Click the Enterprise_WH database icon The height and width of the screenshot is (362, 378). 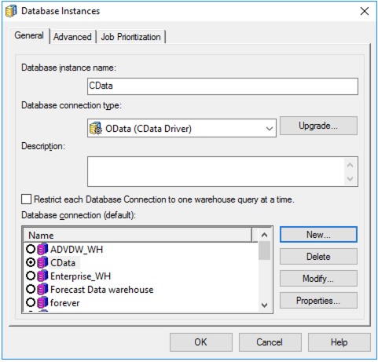click(x=42, y=276)
